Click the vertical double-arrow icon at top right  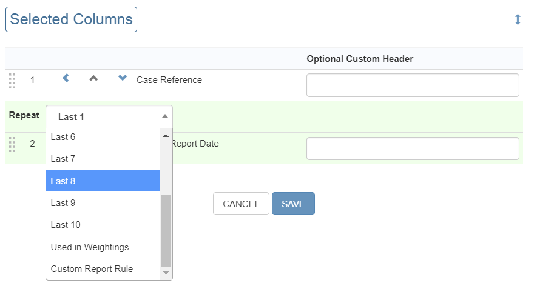(518, 19)
